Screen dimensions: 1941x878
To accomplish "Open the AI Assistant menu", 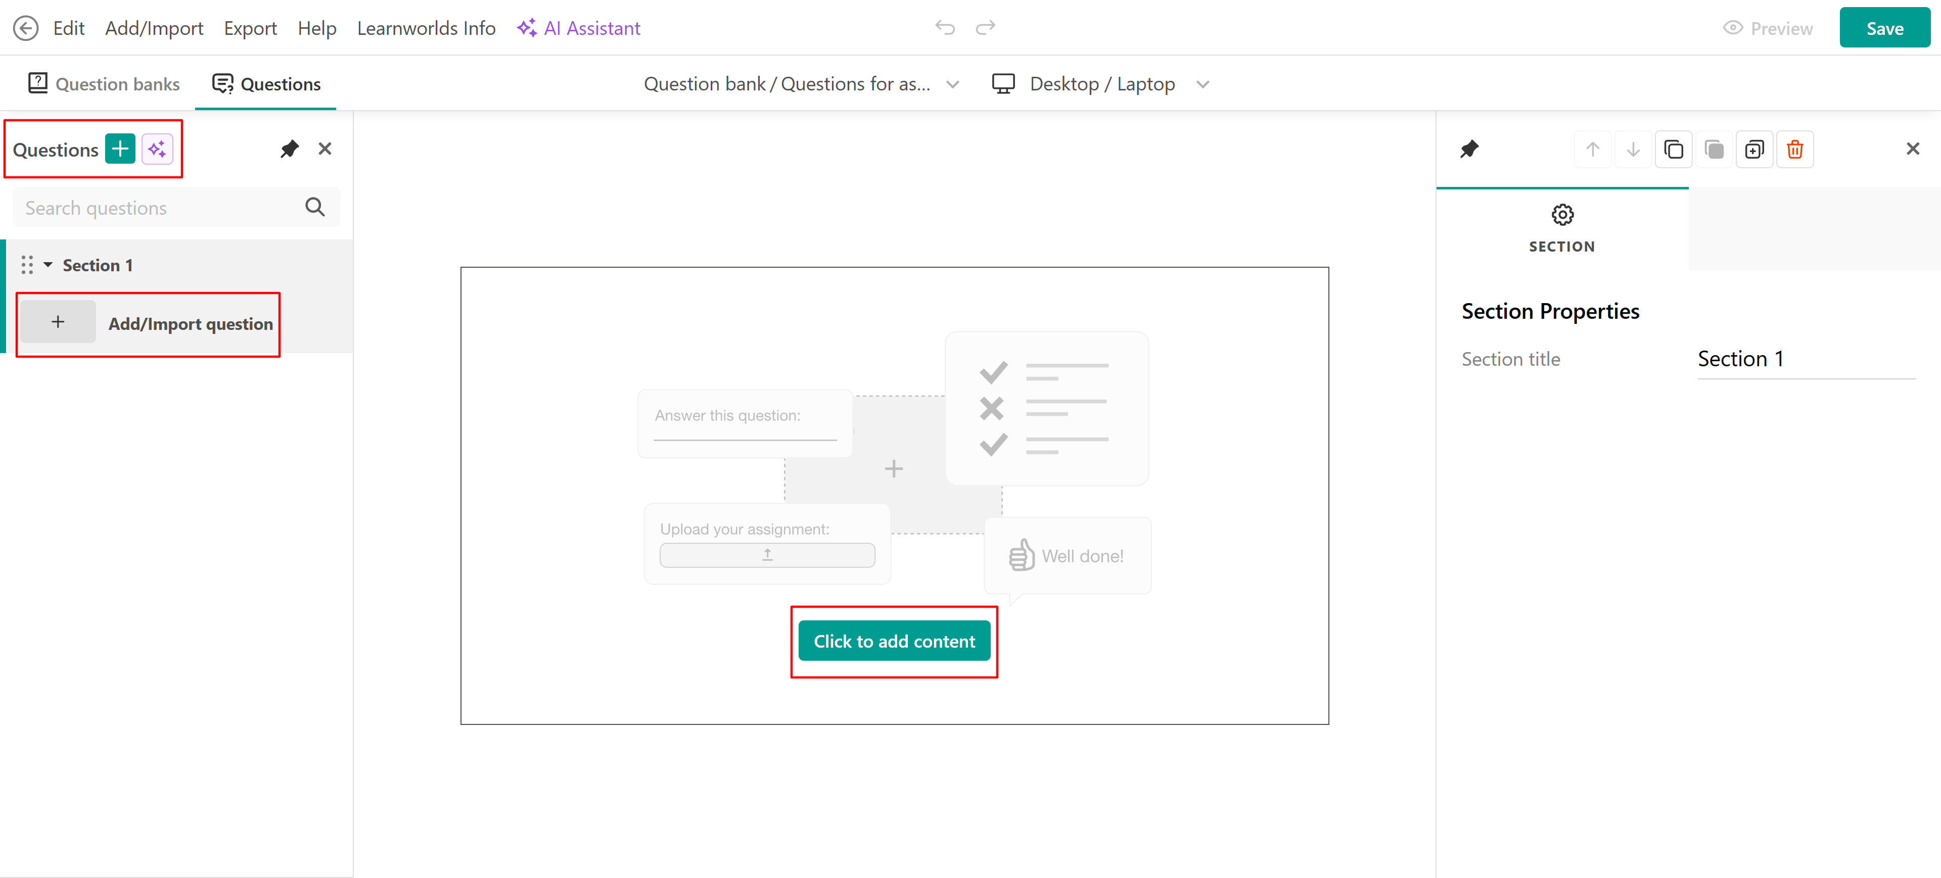I will tap(578, 29).
